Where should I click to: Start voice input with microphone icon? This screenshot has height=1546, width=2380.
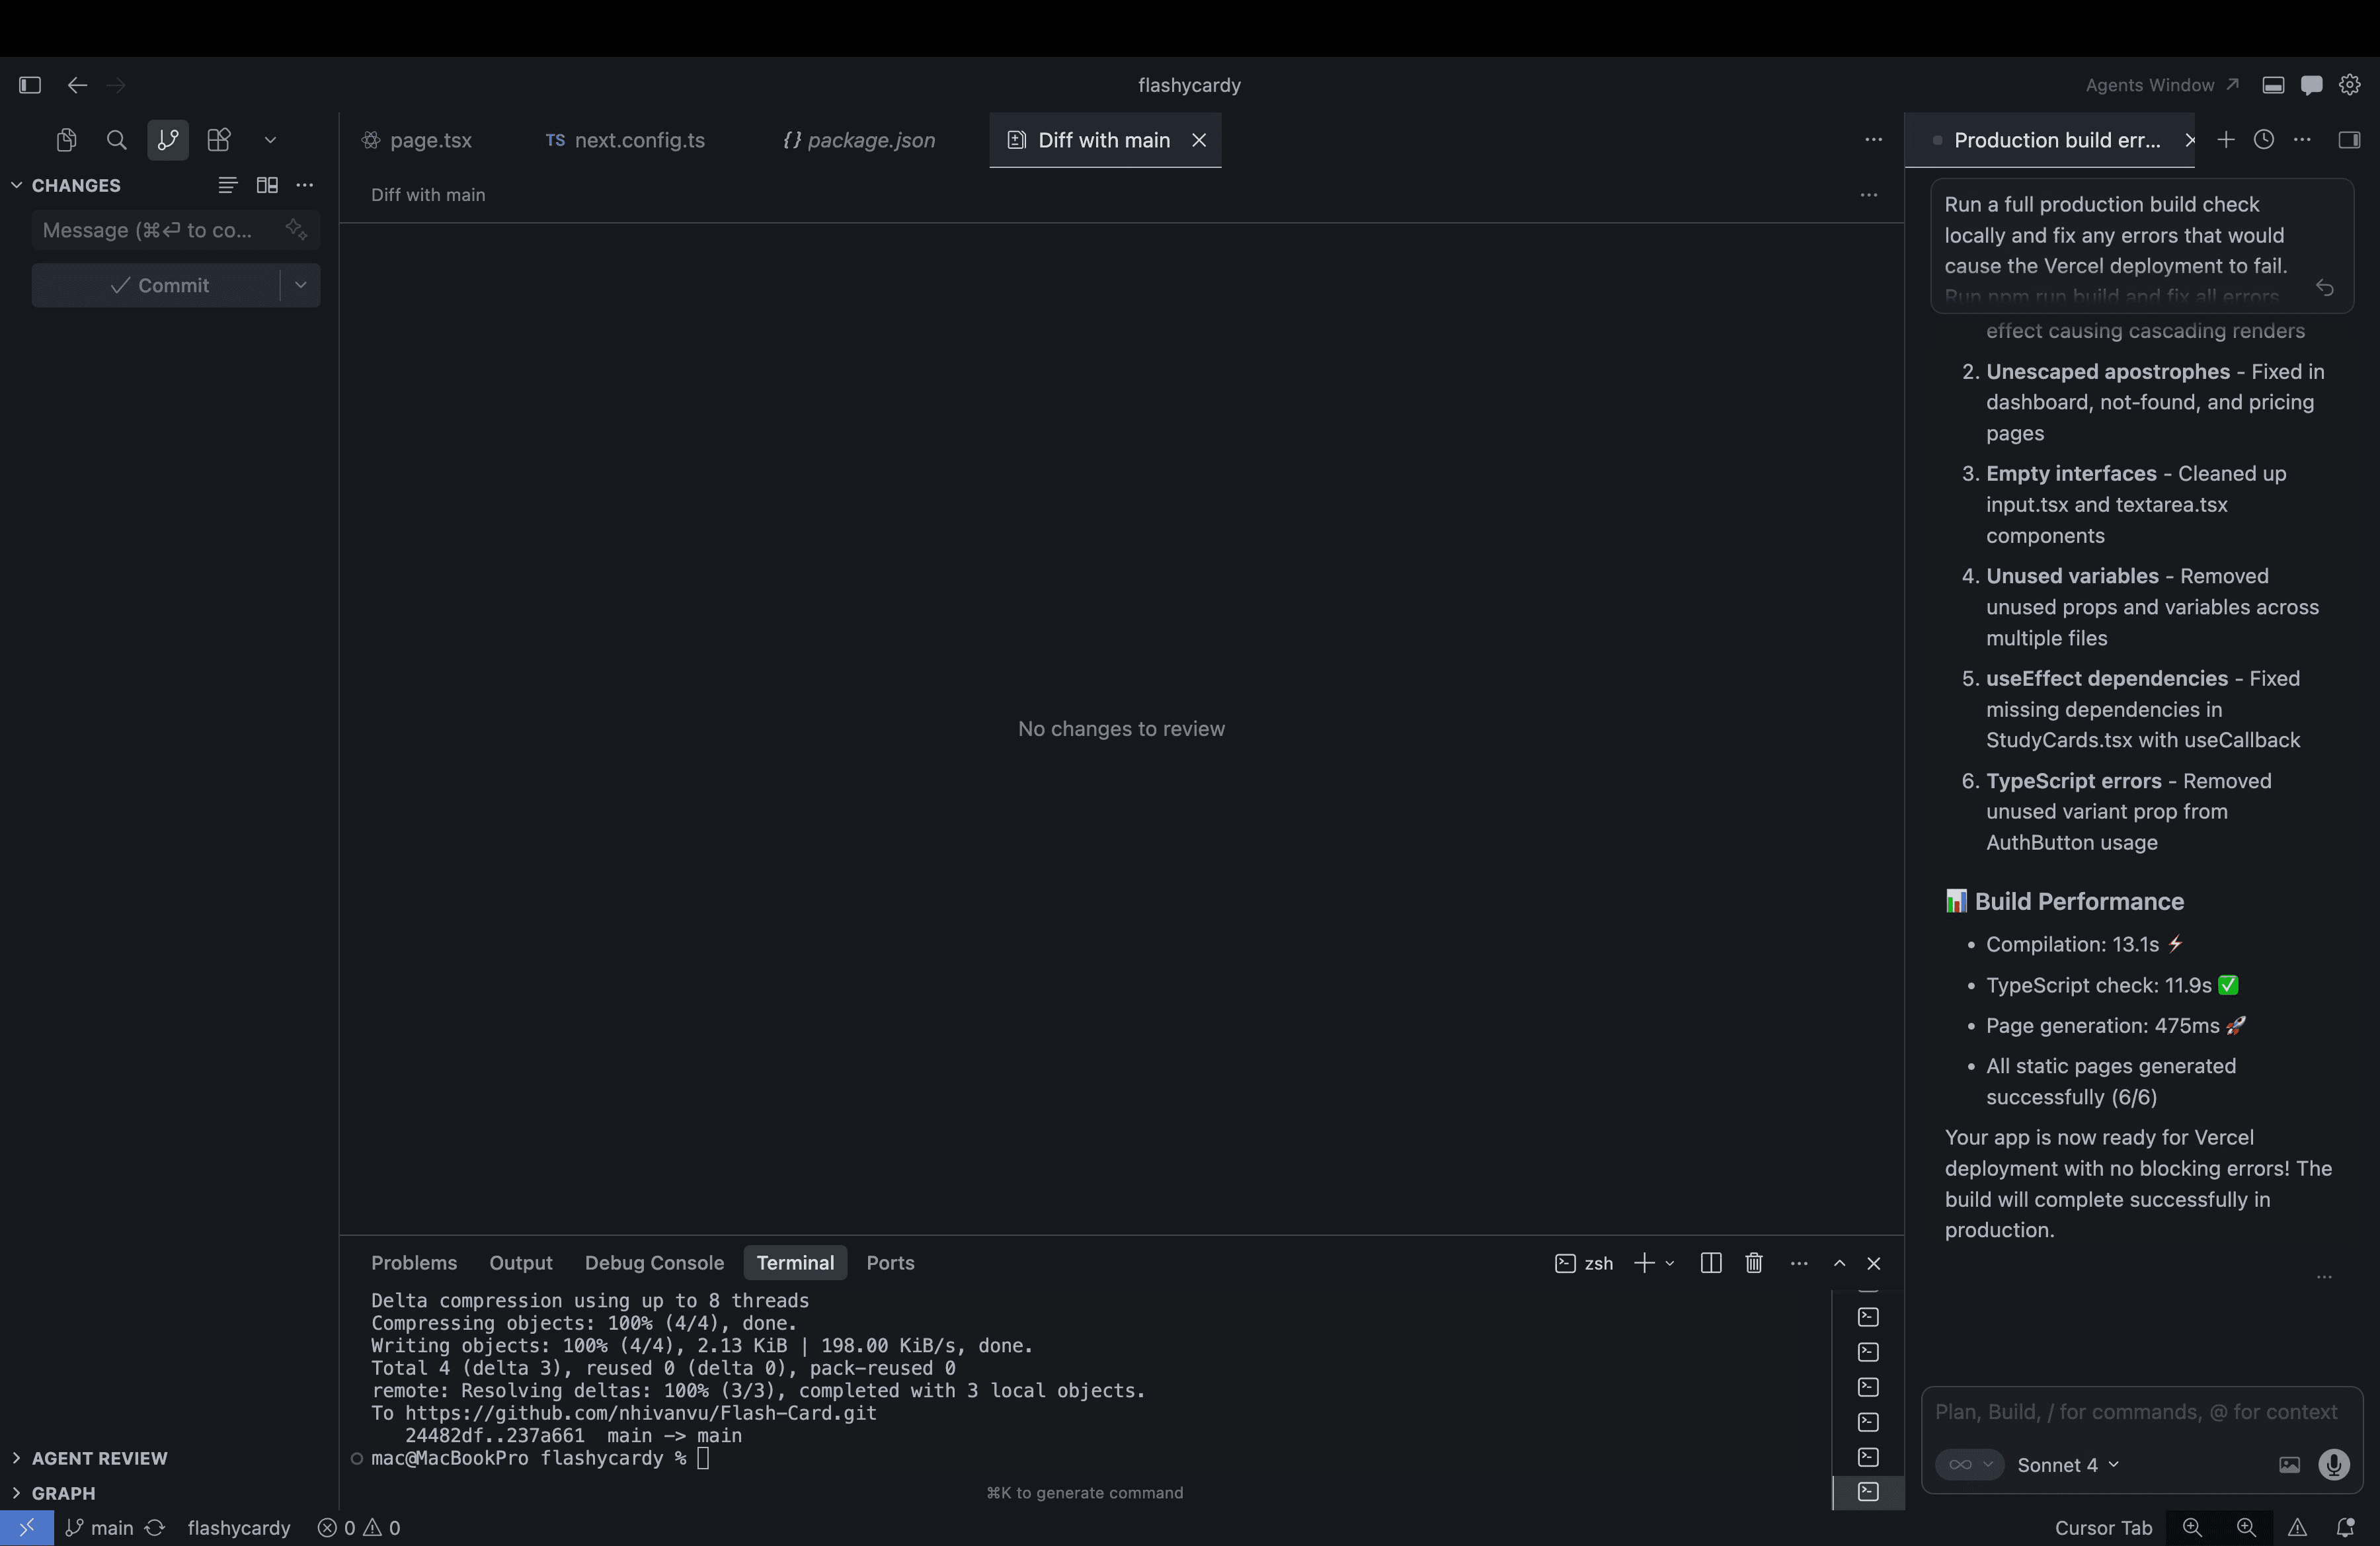tap(2334, 1465)
